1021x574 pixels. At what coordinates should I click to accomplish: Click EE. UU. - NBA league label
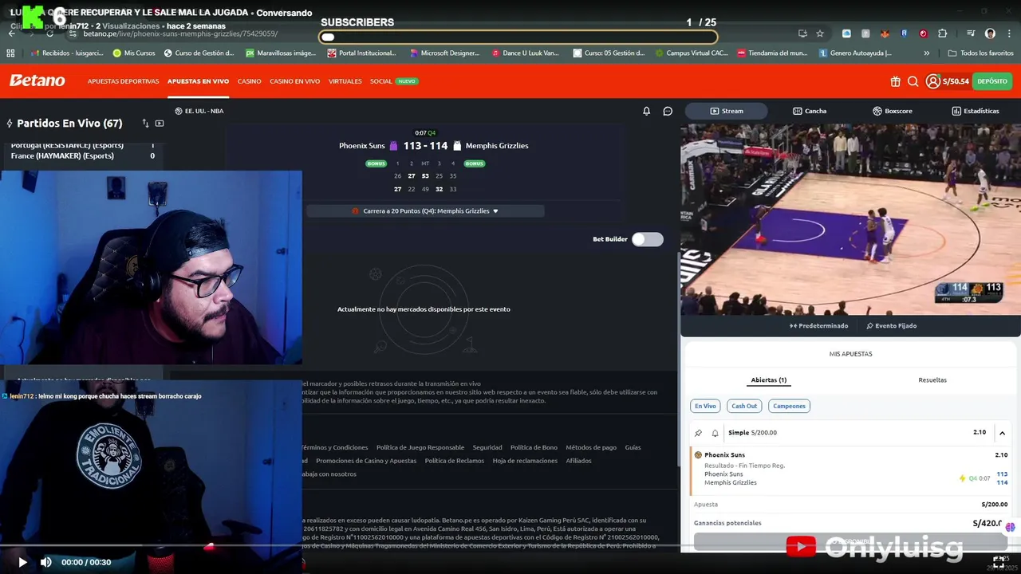[x=199, y=111]
